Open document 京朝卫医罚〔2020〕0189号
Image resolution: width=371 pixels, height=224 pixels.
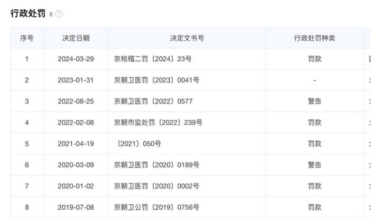point(156,165)
